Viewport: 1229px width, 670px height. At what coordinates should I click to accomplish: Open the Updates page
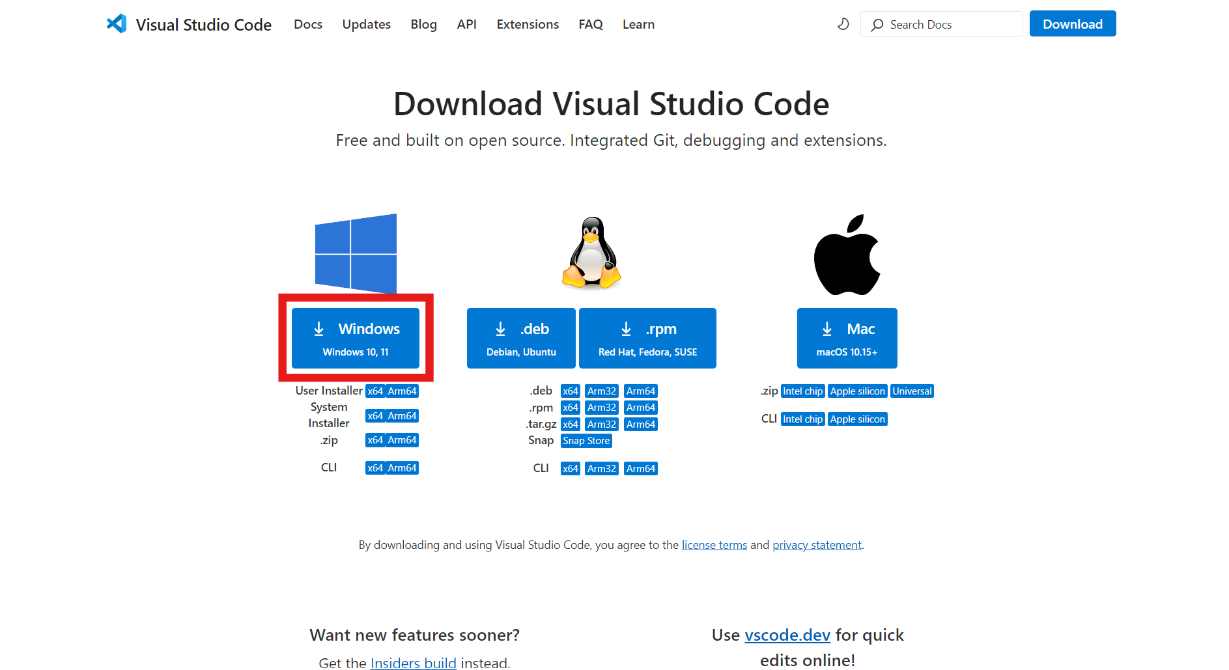coord(367,24)
